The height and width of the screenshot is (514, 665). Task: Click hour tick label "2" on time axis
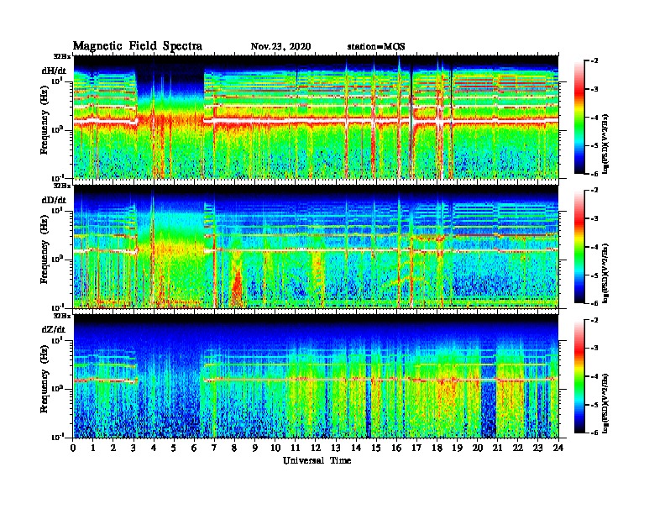(x=113, y=448)
